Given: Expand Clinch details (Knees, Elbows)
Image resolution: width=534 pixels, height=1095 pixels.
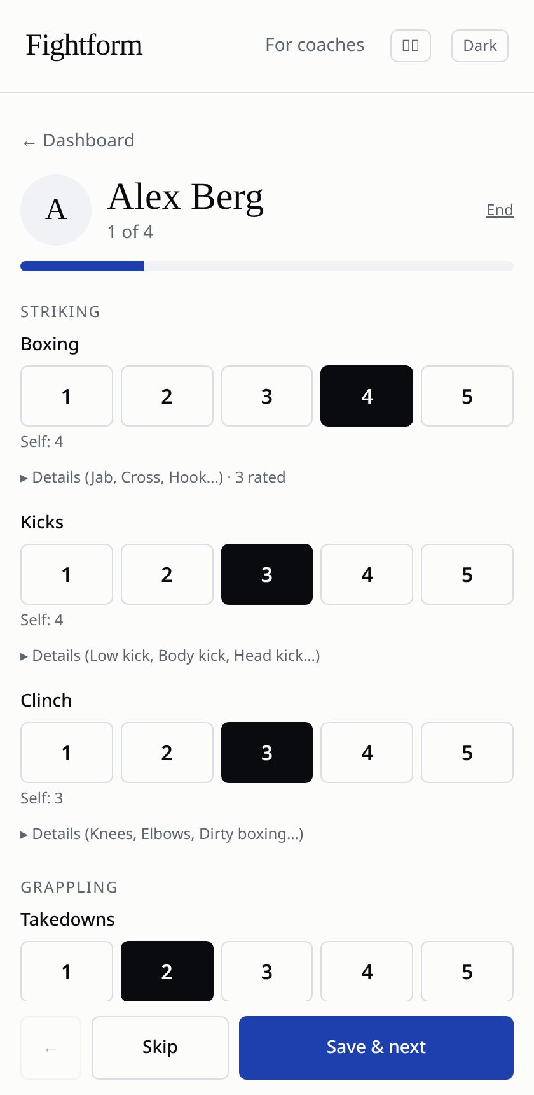Looking at the screenshot, I should point(162,834).
